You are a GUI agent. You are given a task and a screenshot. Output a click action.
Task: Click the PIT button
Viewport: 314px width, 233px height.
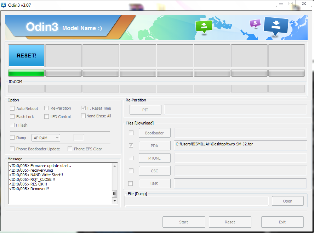pyautogui.click(x=145, y=110)
